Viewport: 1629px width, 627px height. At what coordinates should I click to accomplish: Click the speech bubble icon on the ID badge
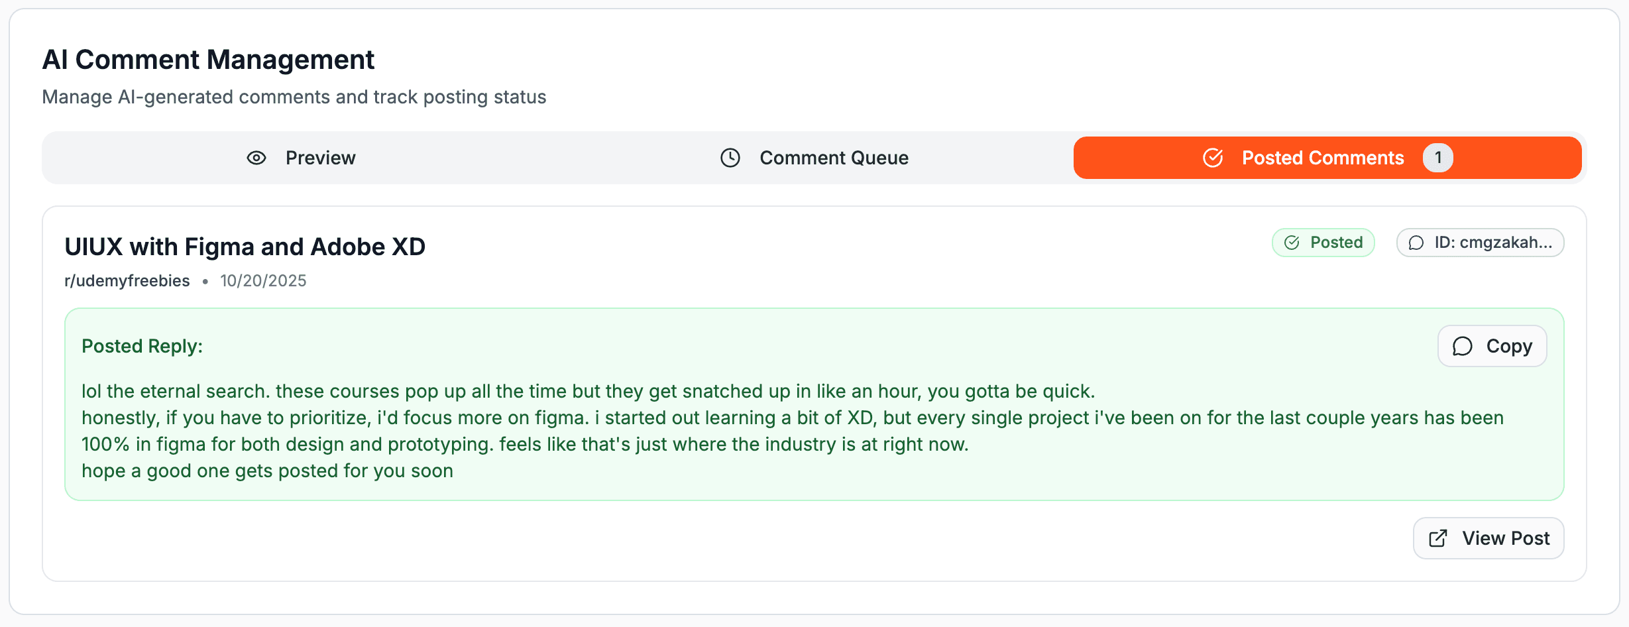[x=1416, y=243]
